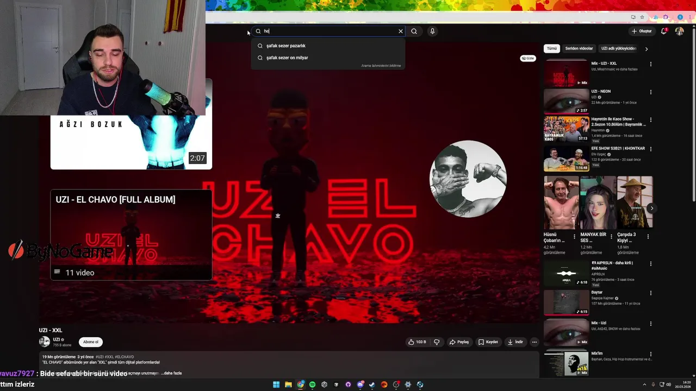Open EL CHAVO full album playlist card
Screen dimensions: 696x391
click(131, 235)
